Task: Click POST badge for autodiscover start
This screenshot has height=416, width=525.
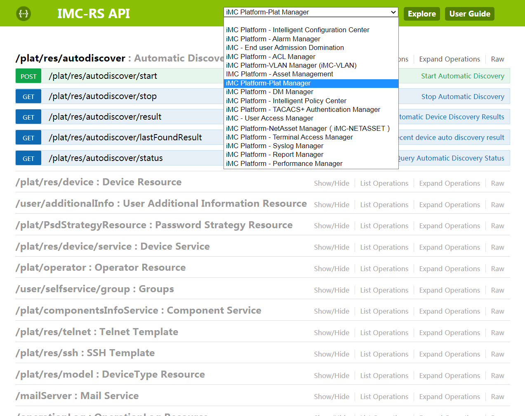Action: coord(28,76)
